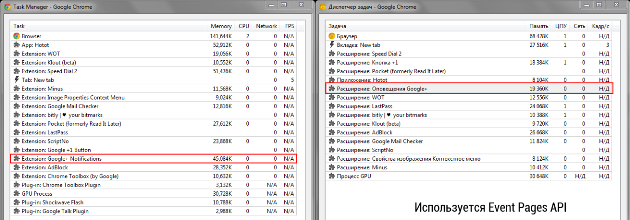Viewport: 630px width, 220px height.
Task: Click the puzzle icon for Plug-in: Shockwave Flash
Action: click(x=16, y=202)
